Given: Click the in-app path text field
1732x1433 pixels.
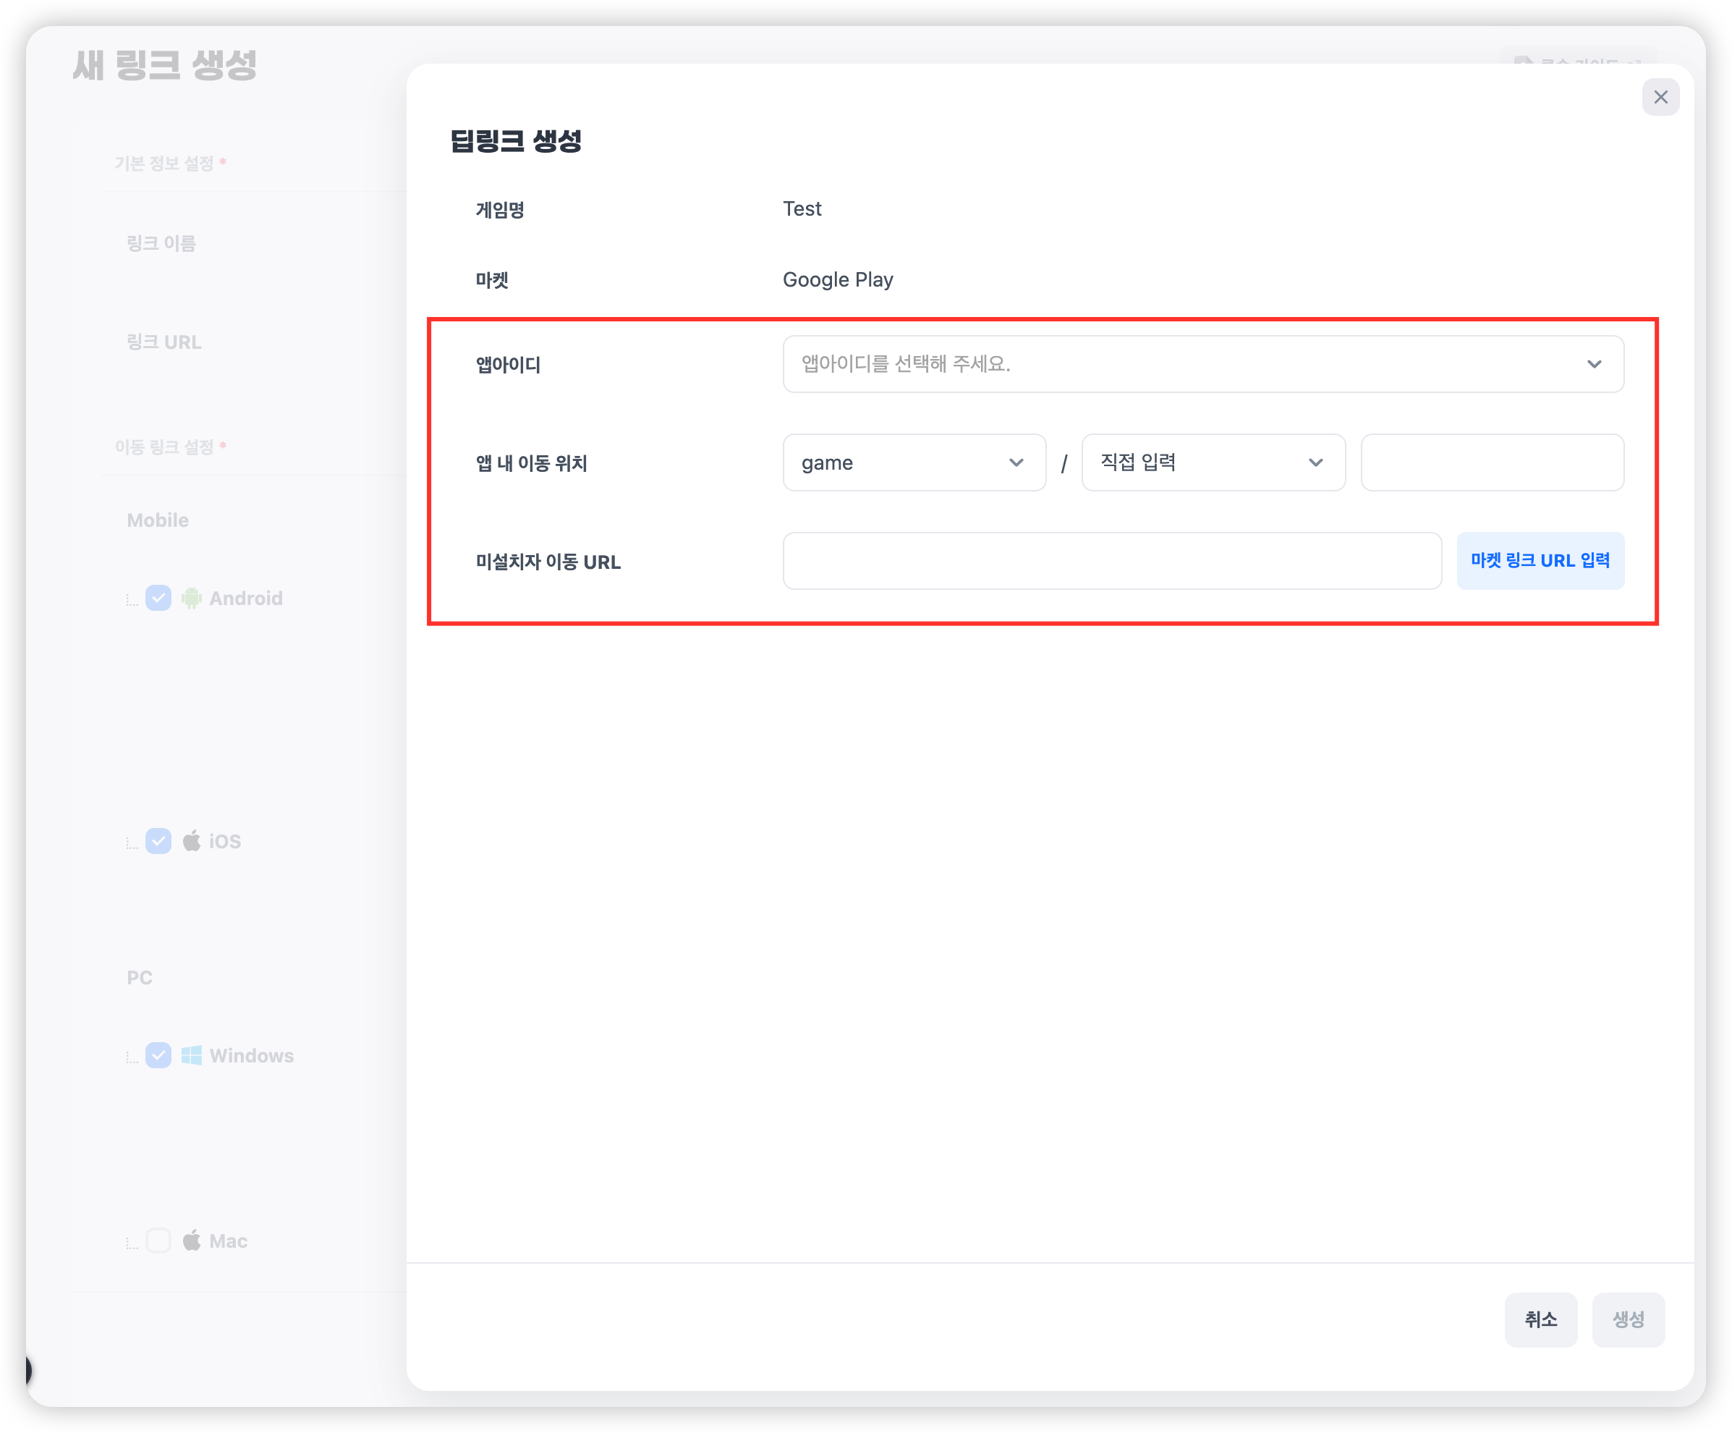Looking at the screenshot, I should tap(1491, 462).
